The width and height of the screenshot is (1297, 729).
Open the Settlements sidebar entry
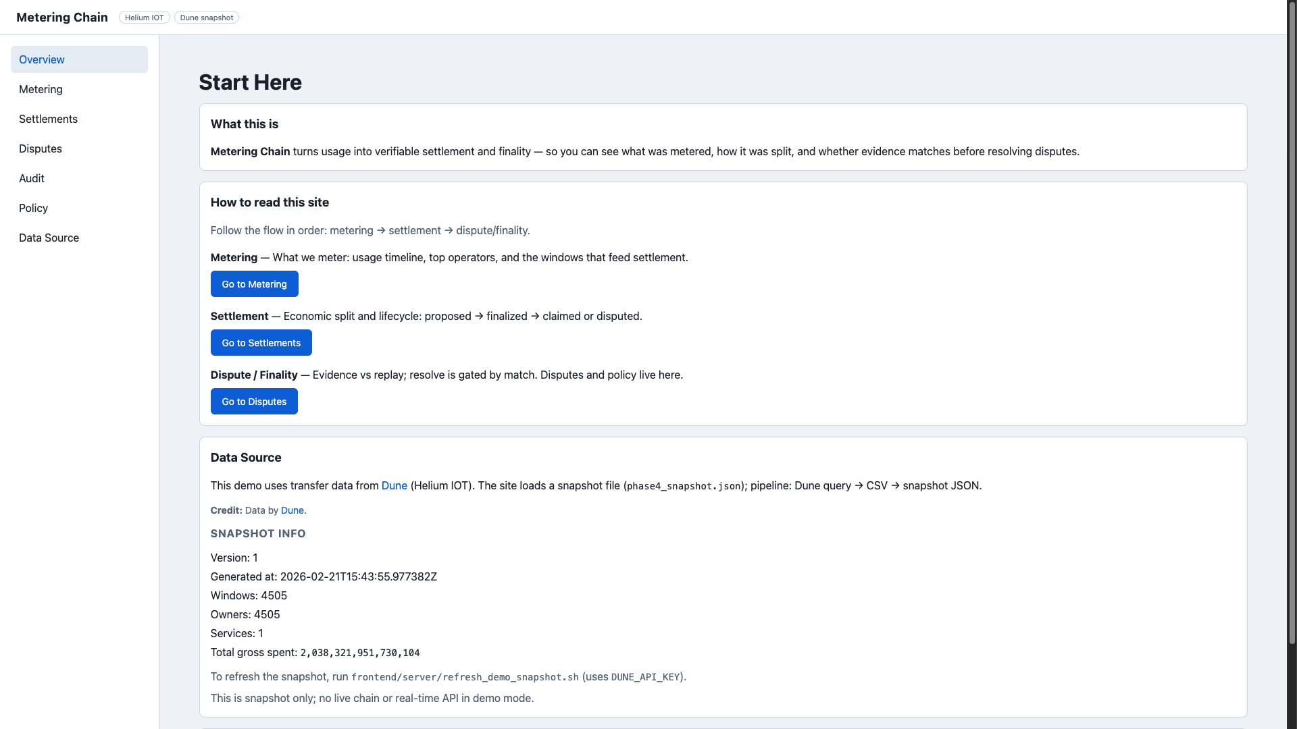coord(48,119)
